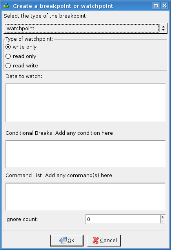Click inside the Conditional Breaks text box

(85, 154)
